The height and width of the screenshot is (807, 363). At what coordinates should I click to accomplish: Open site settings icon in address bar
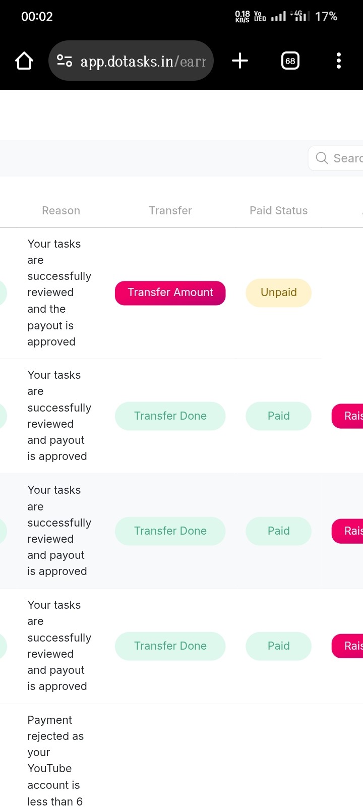(x=65, y=61)
